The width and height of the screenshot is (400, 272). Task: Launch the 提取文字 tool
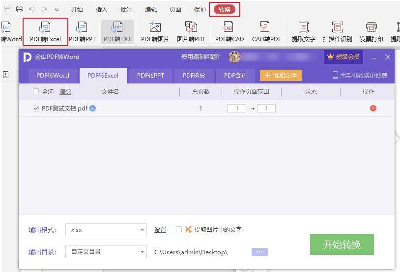[x=303, y=31]
